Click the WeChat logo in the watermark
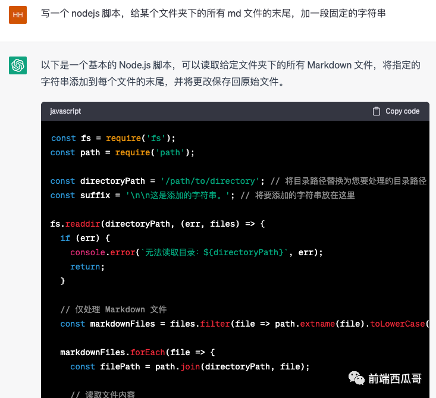The width and height of the screenshot is (436, 398). tap(356, 378)
